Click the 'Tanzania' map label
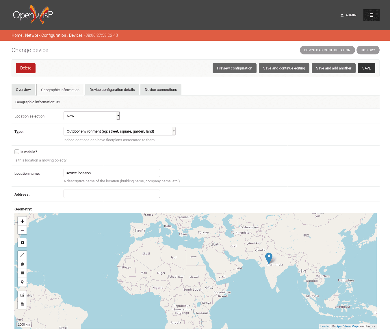Screen dimensions: 390x332 pyautogui.click(x=202, y=313)
